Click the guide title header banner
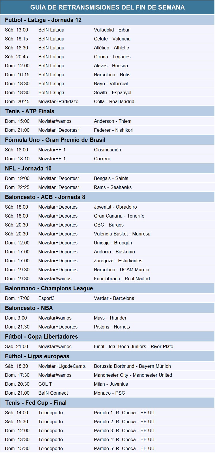215x453 pixels. click(108, 7)
